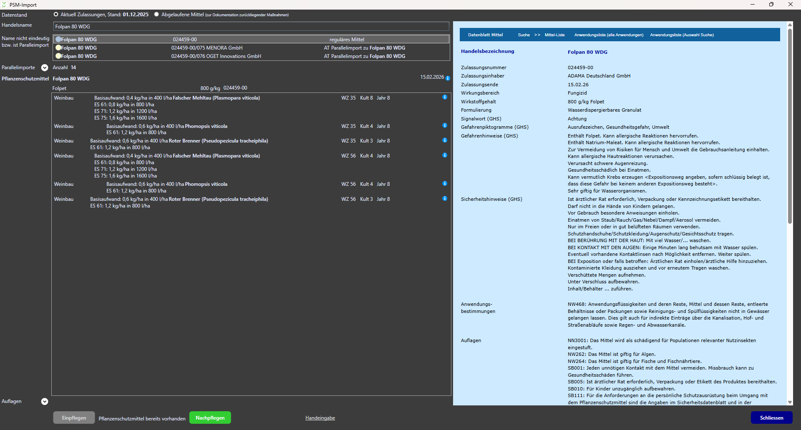Image resolution: width=801 pixels, height=430 pixels.
Task: Click info icon for Roter Brenner WZ 56
Action: (x=445, y=199)
